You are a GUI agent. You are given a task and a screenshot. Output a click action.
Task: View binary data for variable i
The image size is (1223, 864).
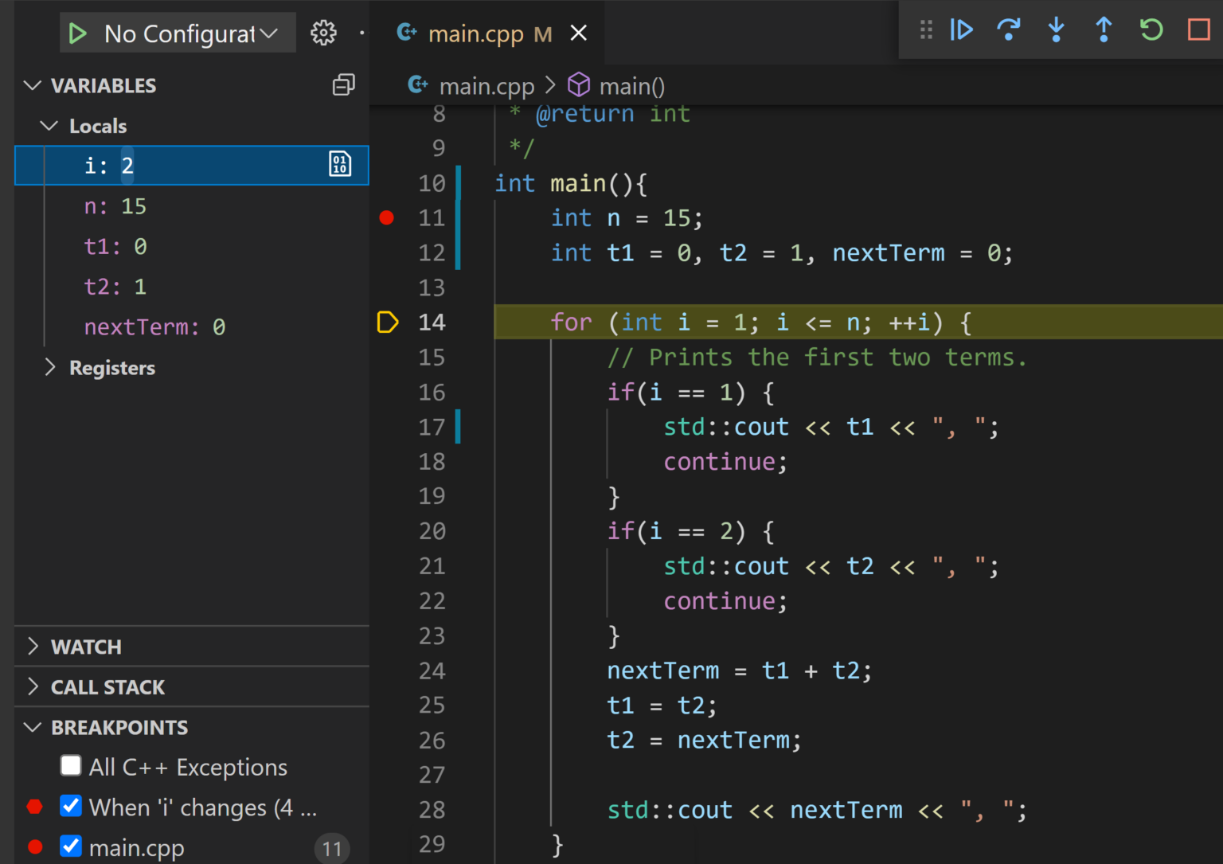click(x=340, y=165)
